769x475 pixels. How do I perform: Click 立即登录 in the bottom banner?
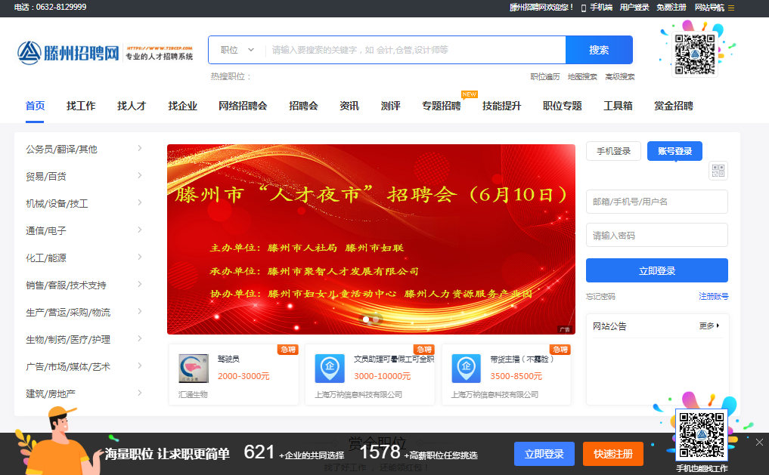(544, 453)
